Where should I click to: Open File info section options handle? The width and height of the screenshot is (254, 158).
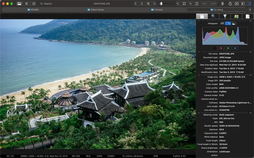pyautogui.click(x=251, y=52)
